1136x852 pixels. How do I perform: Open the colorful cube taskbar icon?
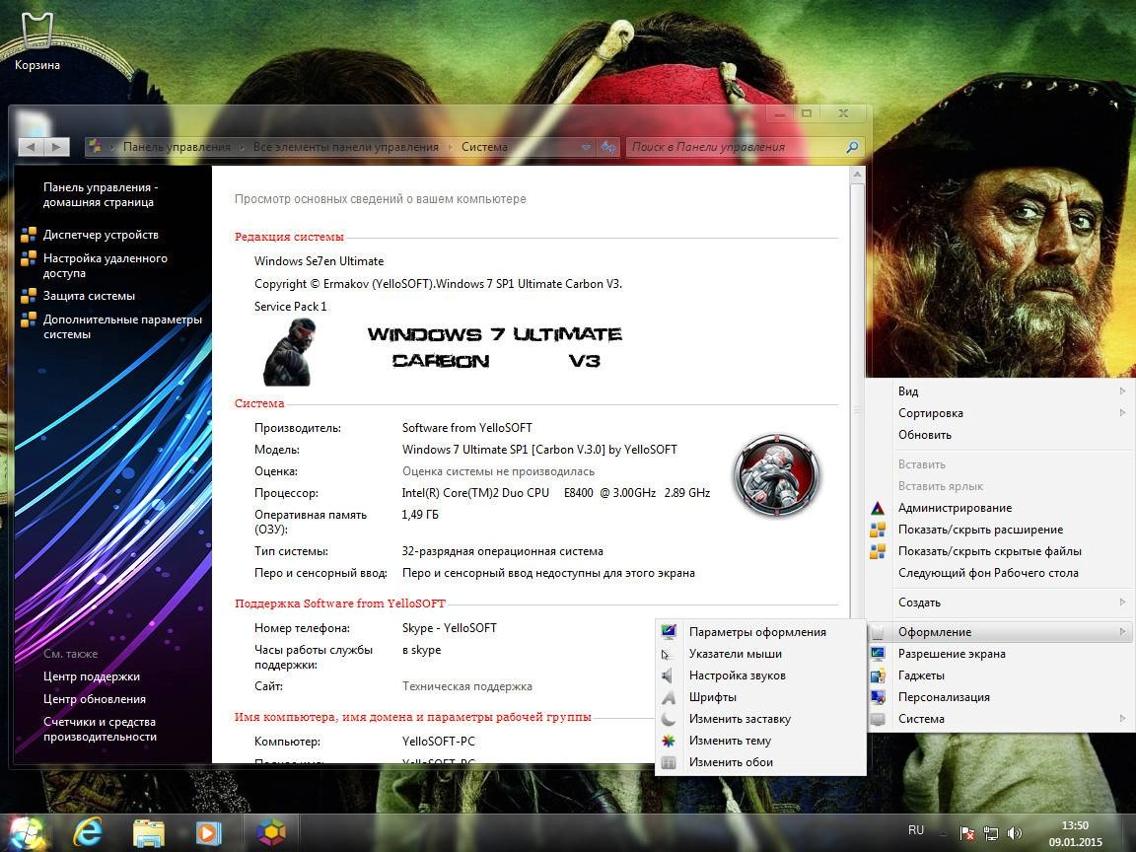(x=271, y=832)
